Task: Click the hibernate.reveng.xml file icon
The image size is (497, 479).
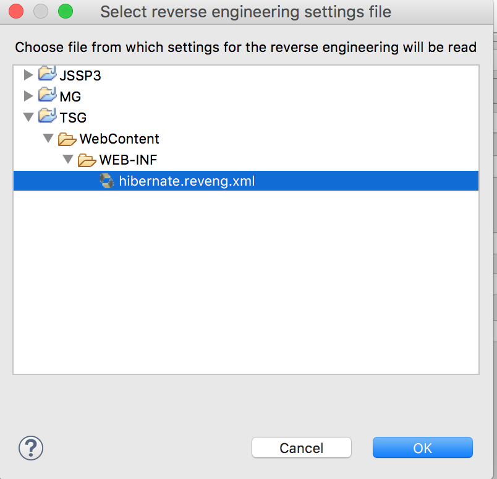Action: click(x=107, y=181)
